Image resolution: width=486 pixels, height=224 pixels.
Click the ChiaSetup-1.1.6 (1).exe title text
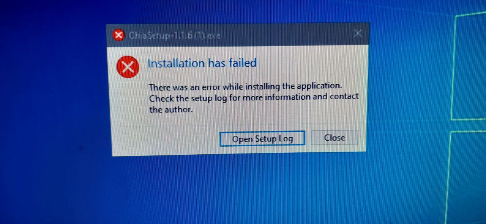coord(175,36)
